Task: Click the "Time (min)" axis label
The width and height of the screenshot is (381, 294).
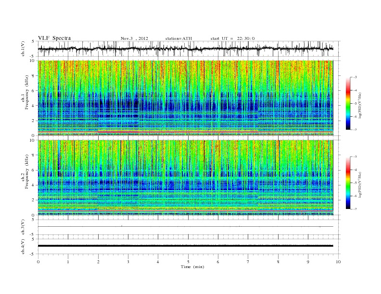Action: click(192, 267)
